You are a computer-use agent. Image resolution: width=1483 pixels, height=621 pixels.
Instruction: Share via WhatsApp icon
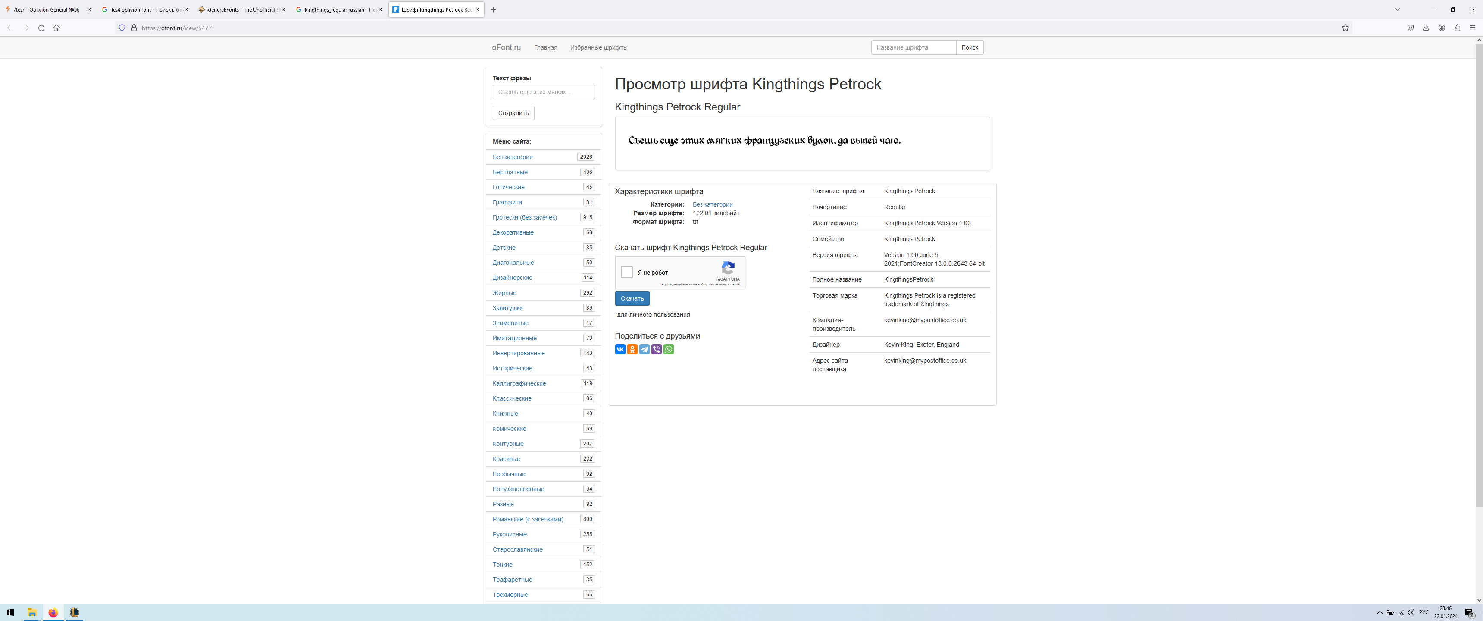pyautogui.click(x=668, y=349)
